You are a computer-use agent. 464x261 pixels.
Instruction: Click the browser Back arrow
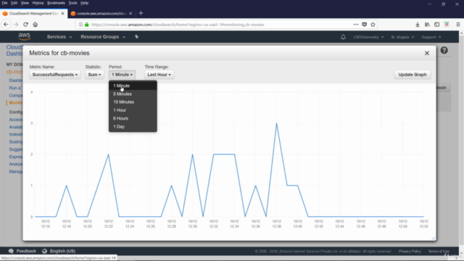tap(6, 25)
